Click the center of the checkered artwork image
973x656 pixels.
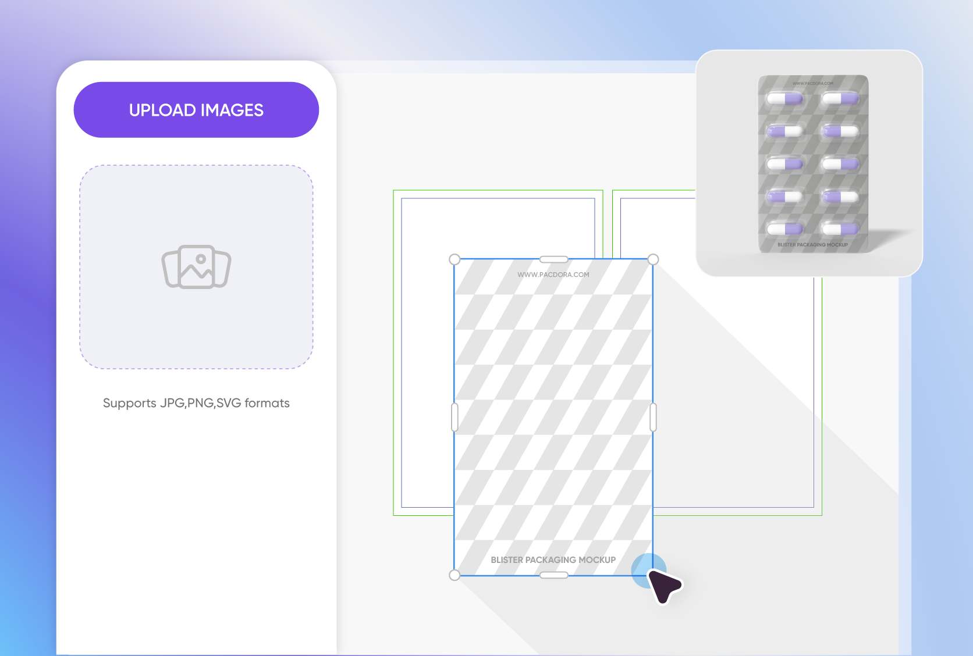pos(553,417)
